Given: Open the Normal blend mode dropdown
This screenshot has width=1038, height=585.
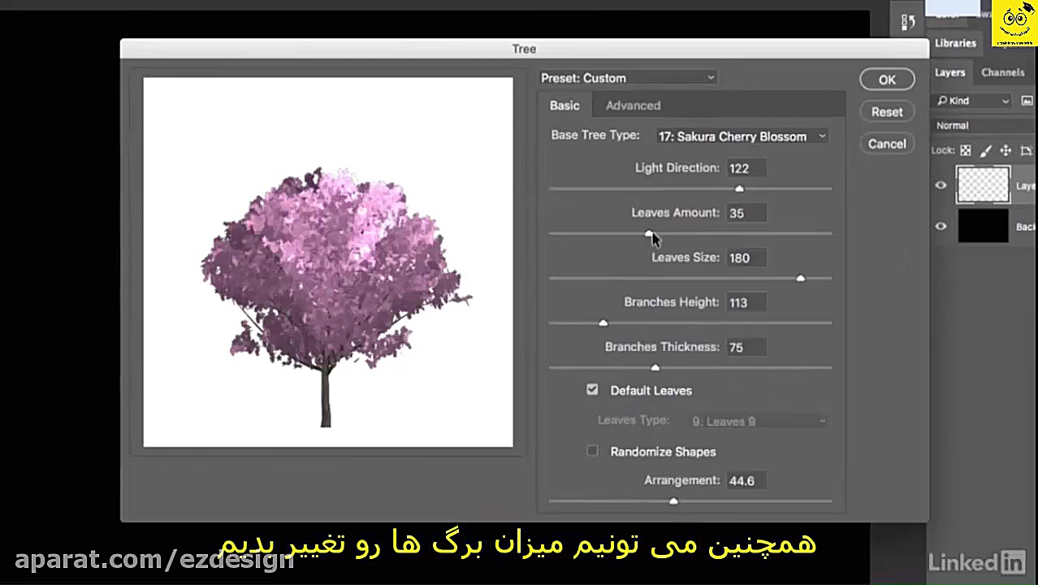Looking at the screenshot, I should pos(967,125).
